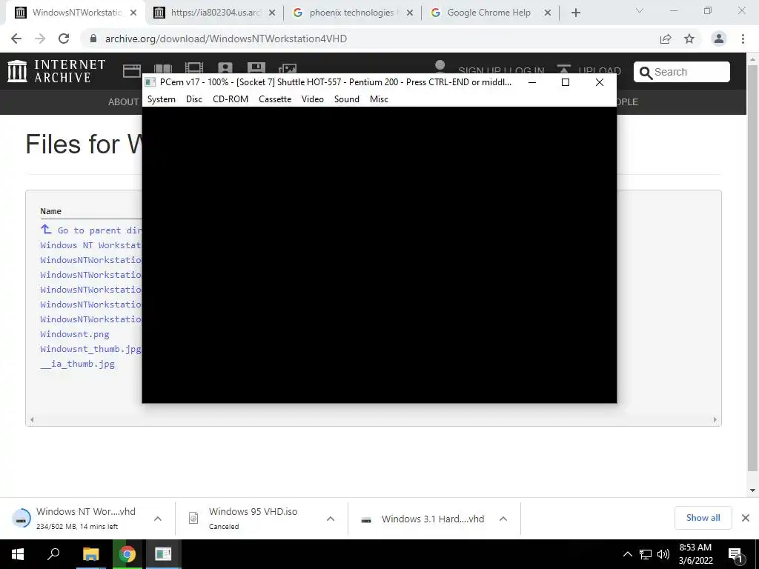Screen dimensions: 759x569
Task: Click the site lock icon in address bar
Action: [x=93, y=39]
